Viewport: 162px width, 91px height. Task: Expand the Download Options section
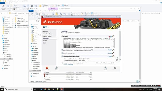62,50
